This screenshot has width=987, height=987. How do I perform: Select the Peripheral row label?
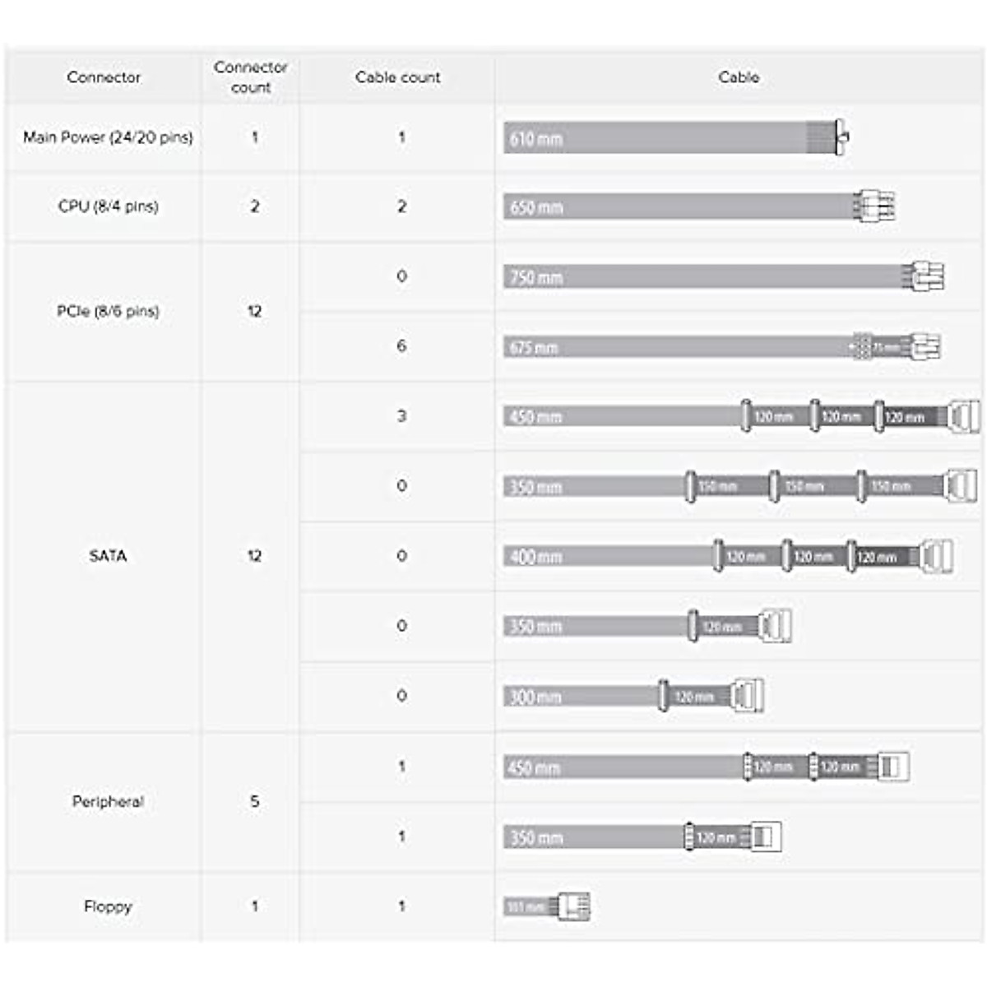point(108,801)
